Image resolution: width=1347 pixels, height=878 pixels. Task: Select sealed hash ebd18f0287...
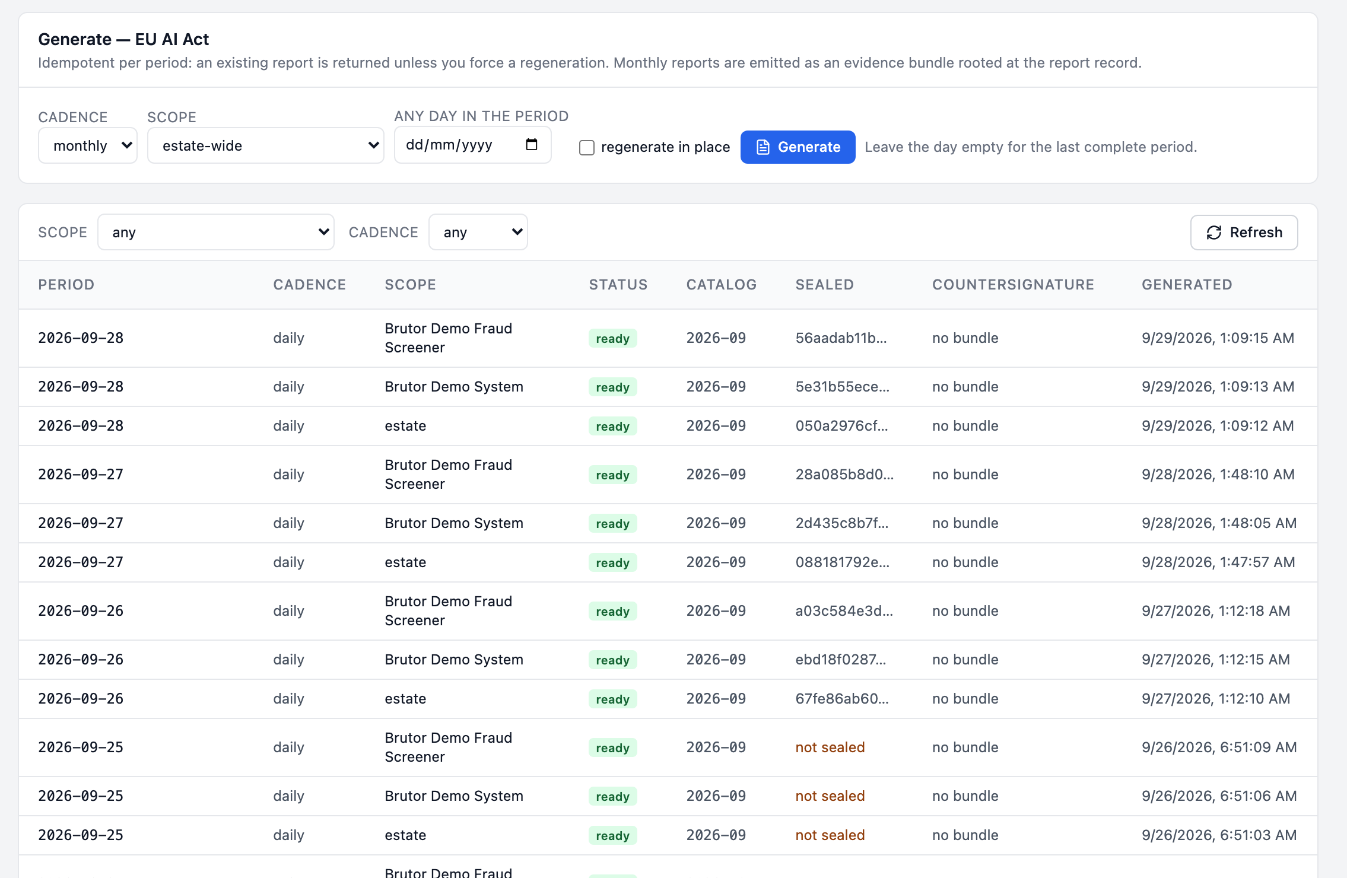(841, 660)
